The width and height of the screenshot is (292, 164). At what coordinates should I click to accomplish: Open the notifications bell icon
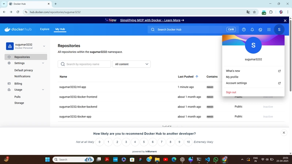pos(252,30)
